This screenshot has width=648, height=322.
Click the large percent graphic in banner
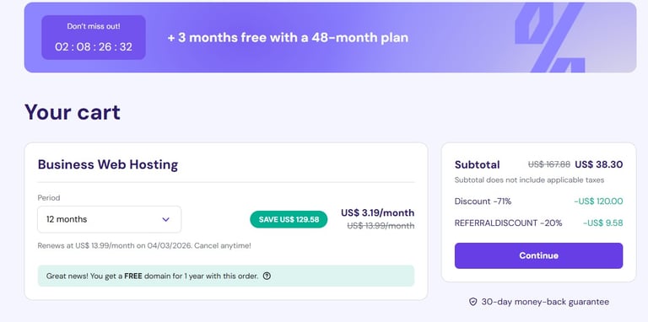point(550,37)
